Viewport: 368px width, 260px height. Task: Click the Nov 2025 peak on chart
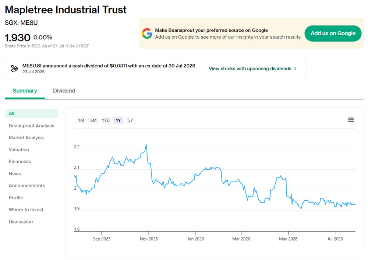pyautogui.click(x=146, y=145)
